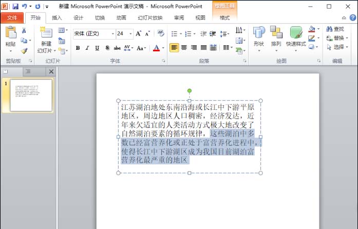358x229 pixels.
Task: Open the Drawing Tools Format tab
Action: tap(224, 18)
